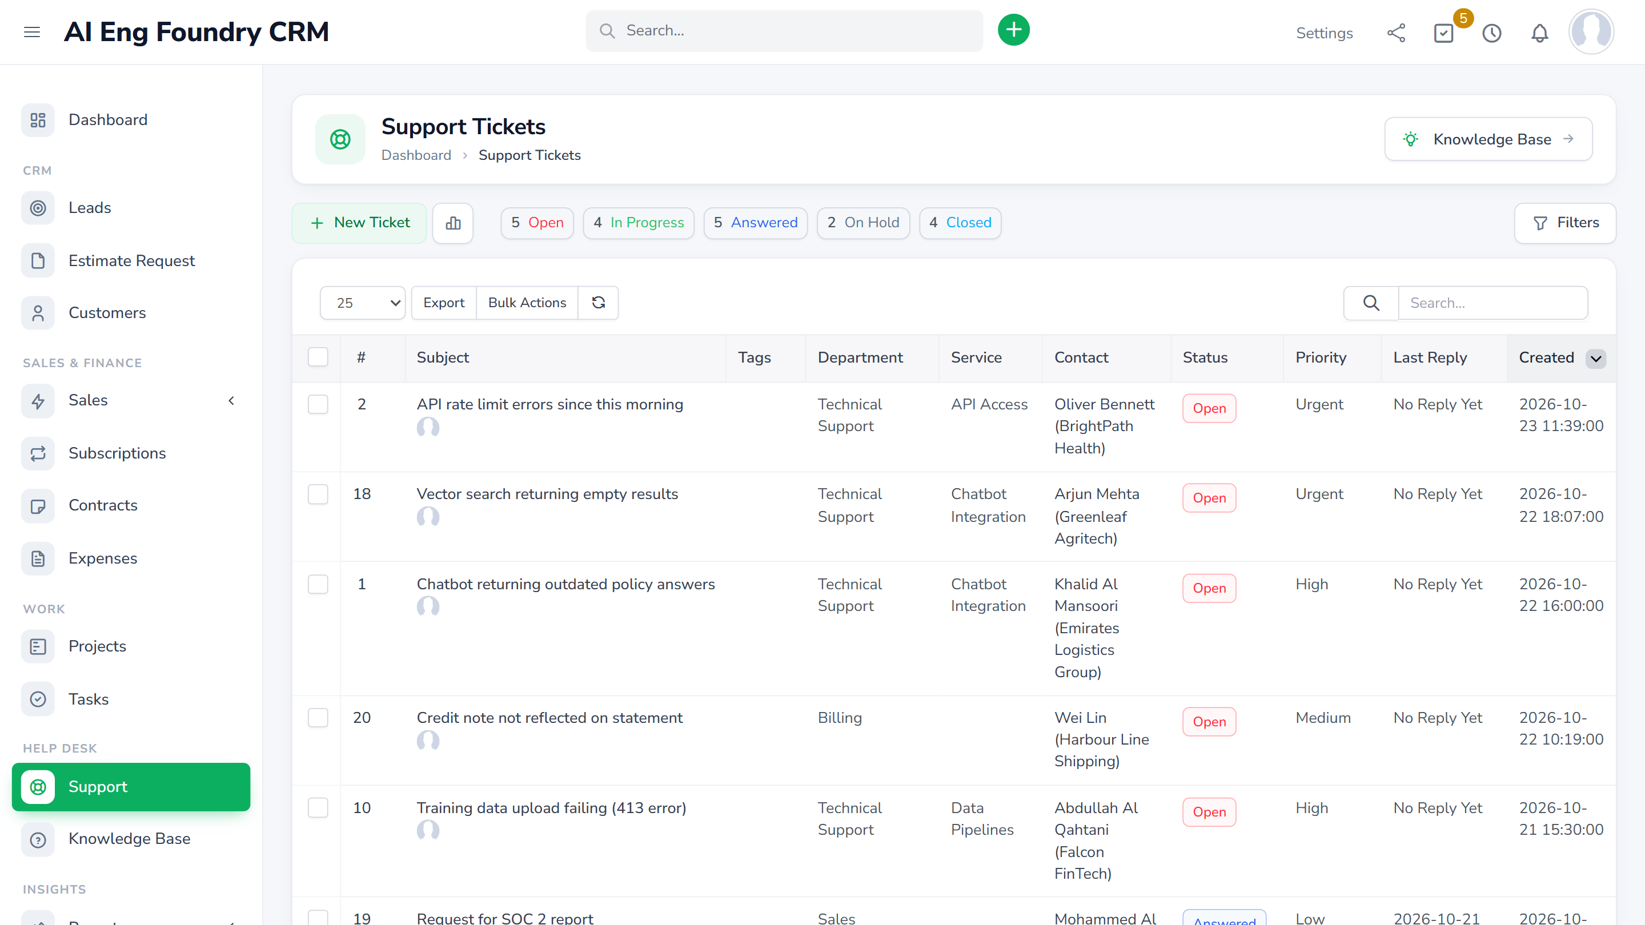Click the Export button
This screenshot has width=1645, height=925.
[x=444, y=303]
